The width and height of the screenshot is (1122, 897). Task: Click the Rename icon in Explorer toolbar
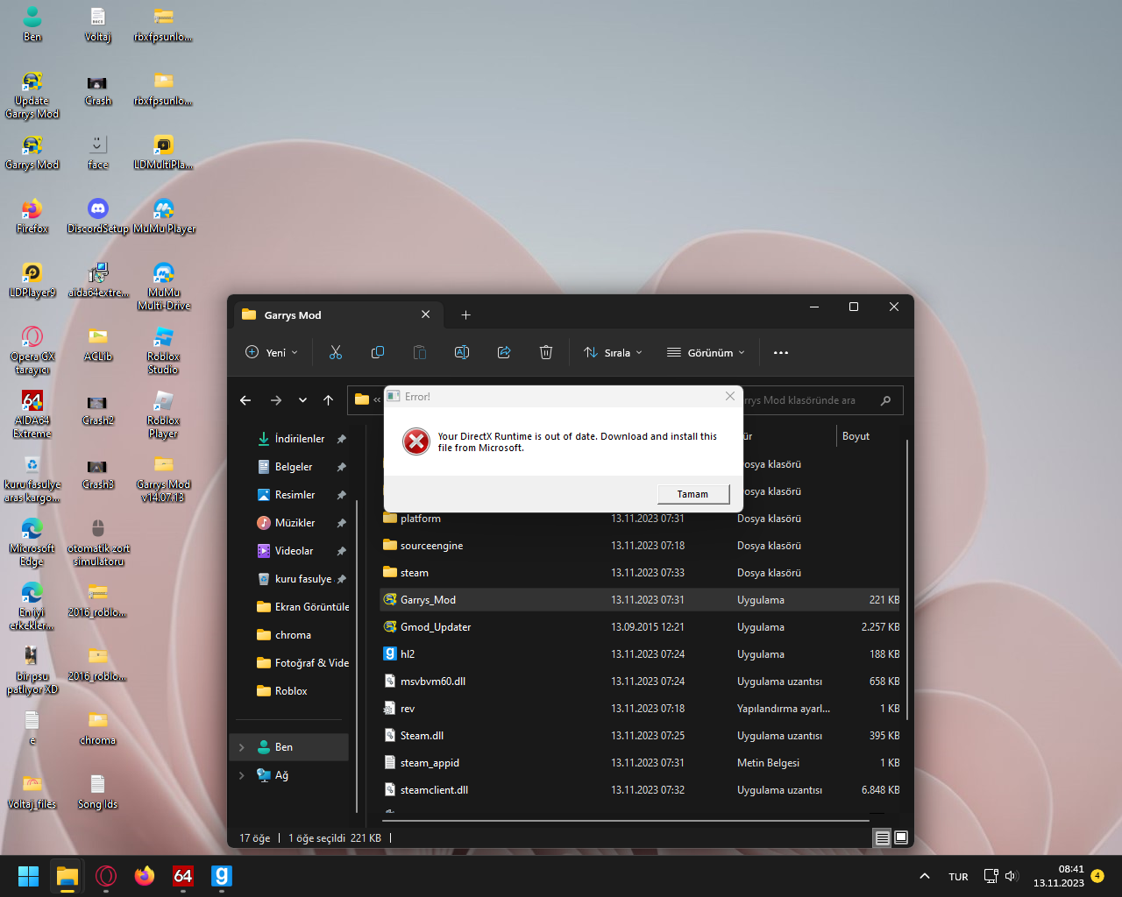point(462,352)
